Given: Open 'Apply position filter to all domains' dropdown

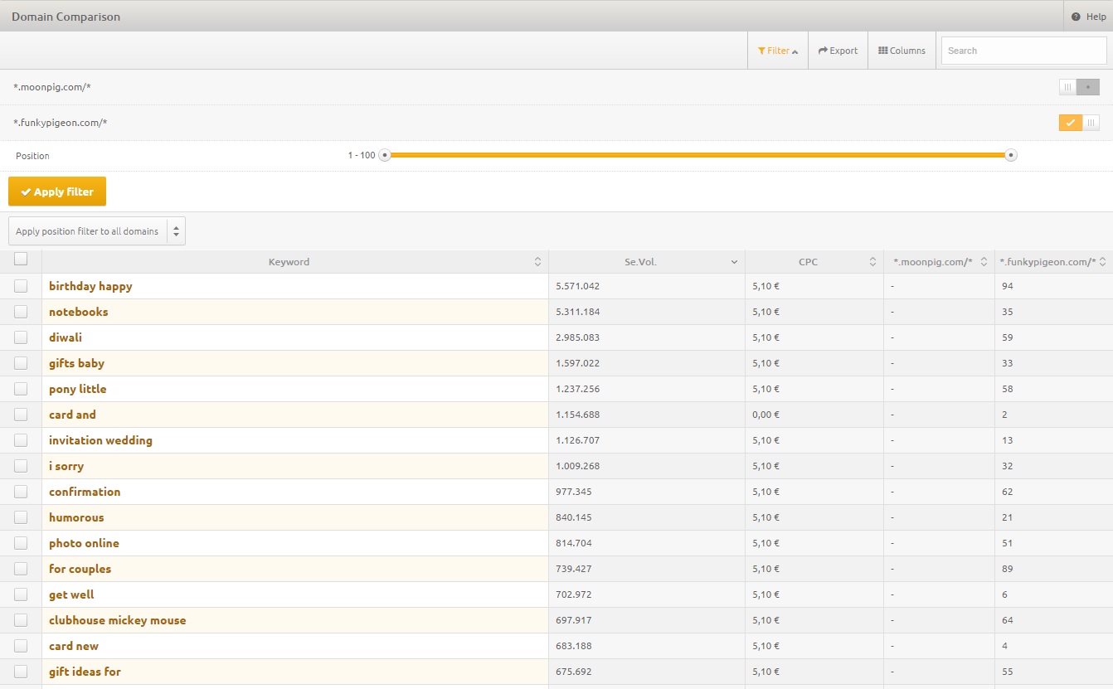Looking at the screenshot, I should click(x=97, y=231).
